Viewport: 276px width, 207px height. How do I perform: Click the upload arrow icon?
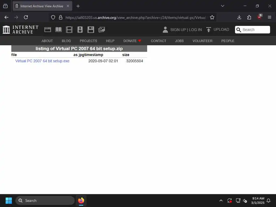point(209,30)
